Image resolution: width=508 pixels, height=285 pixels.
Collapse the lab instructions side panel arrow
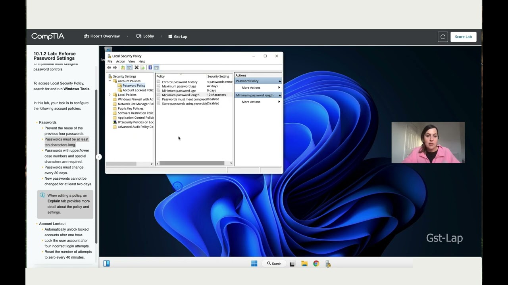point(99,157)
